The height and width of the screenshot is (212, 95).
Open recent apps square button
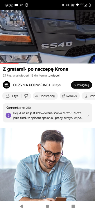(x=73, y=206)
